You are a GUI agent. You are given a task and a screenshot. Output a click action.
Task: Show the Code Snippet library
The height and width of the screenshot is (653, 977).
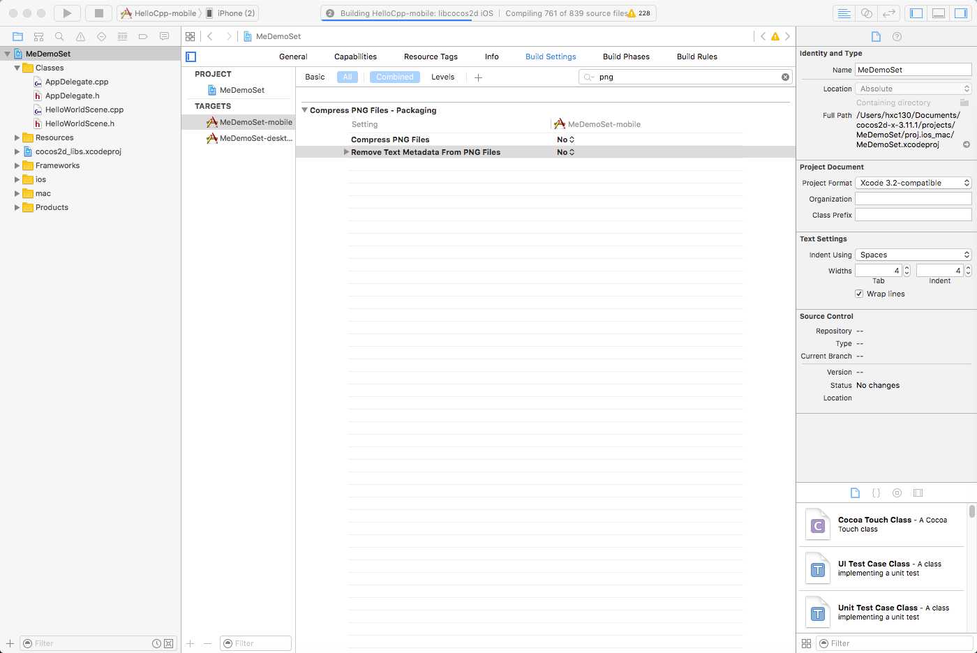[876, 493]
